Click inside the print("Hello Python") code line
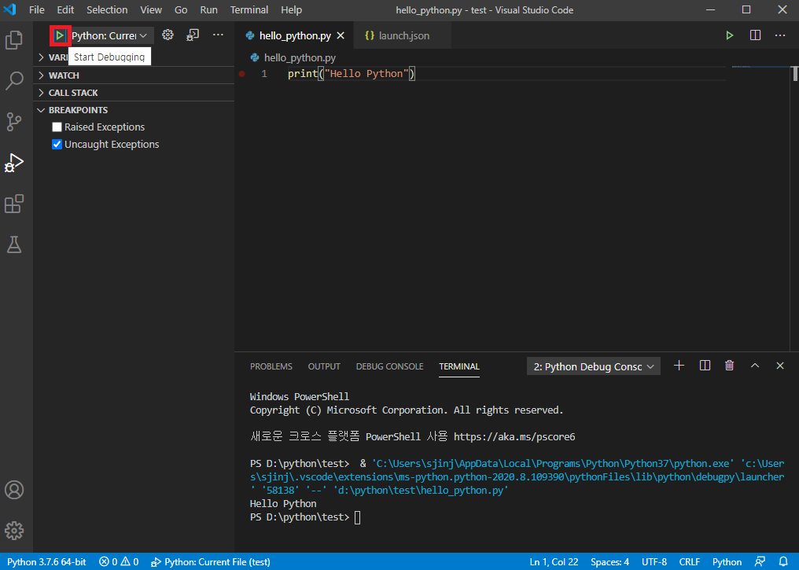The image size is (799, 570). coord(352,74)
